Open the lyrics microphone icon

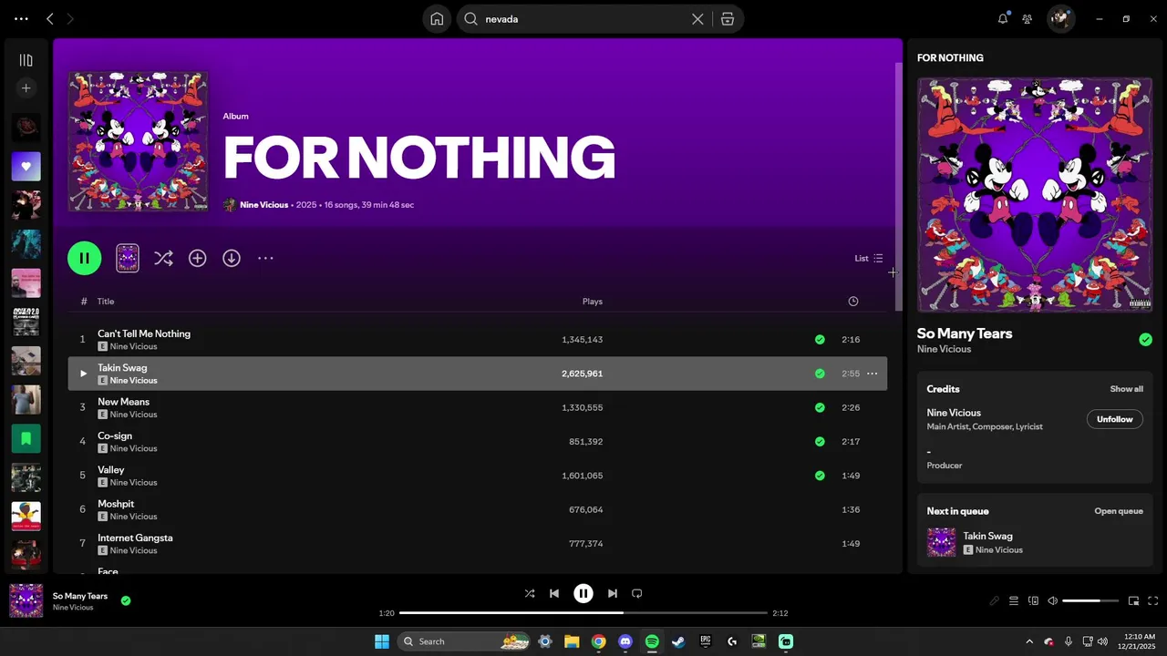995,601
